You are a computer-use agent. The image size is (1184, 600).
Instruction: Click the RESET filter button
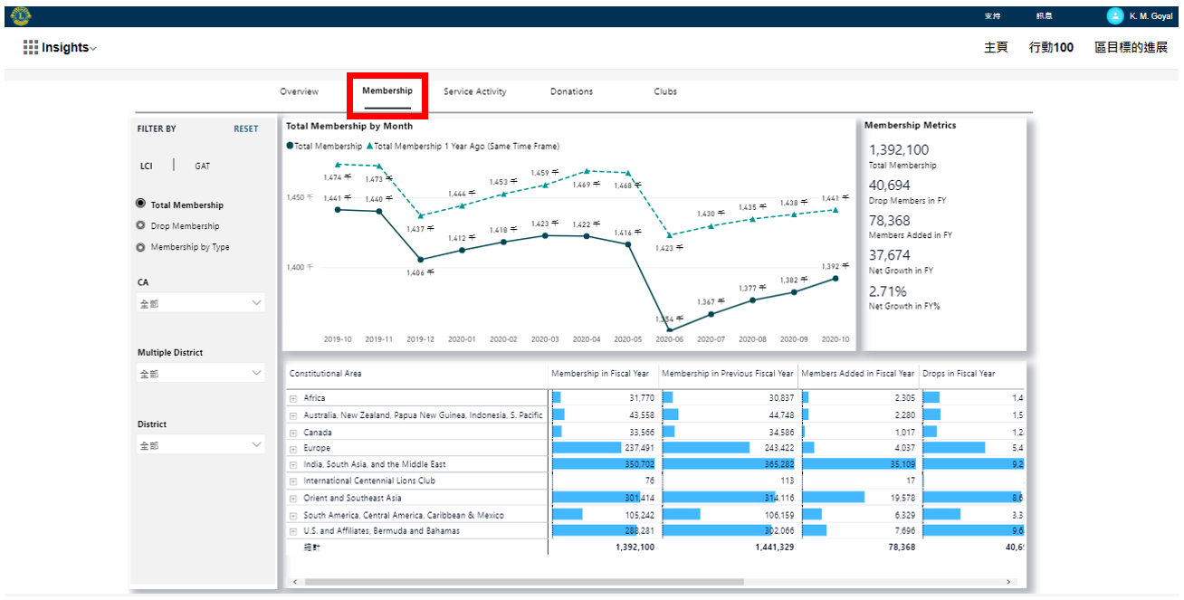(245, 129)
